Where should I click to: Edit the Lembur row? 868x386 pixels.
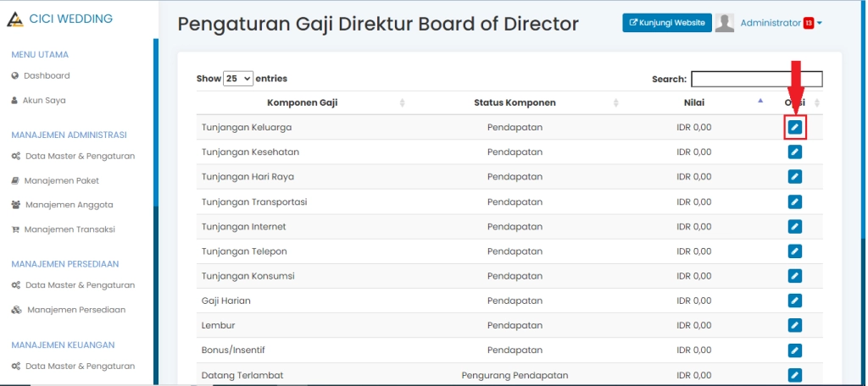pyautogui.click(x=795, y=325)
